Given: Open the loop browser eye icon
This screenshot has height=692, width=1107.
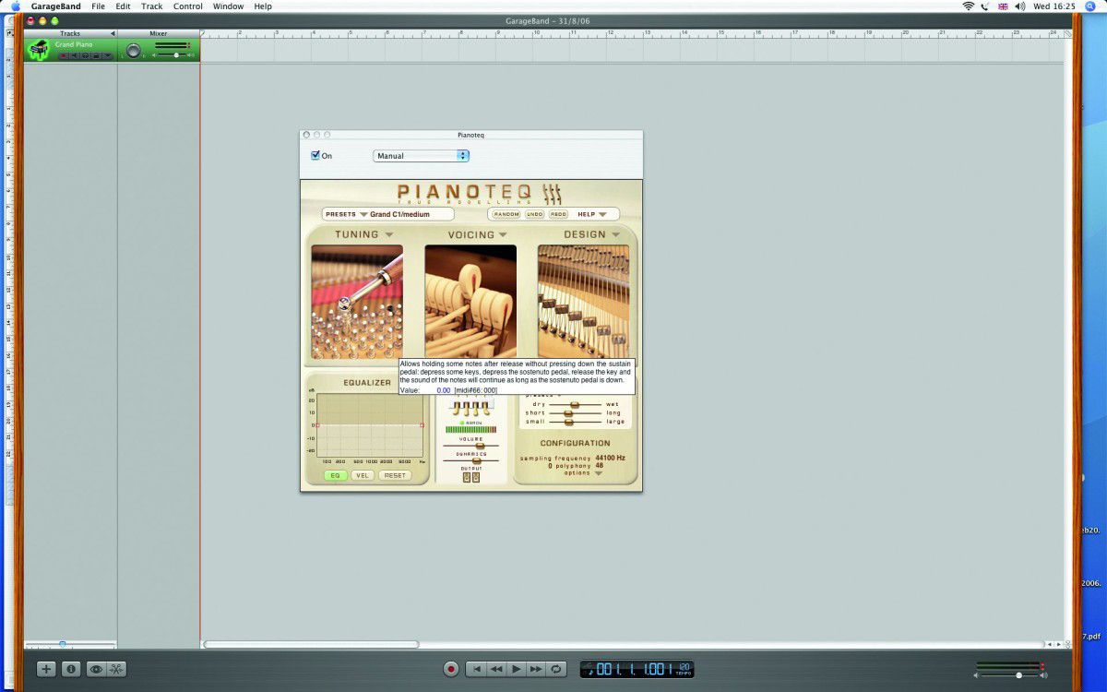Looking at the screenshot, I should 96,670.
